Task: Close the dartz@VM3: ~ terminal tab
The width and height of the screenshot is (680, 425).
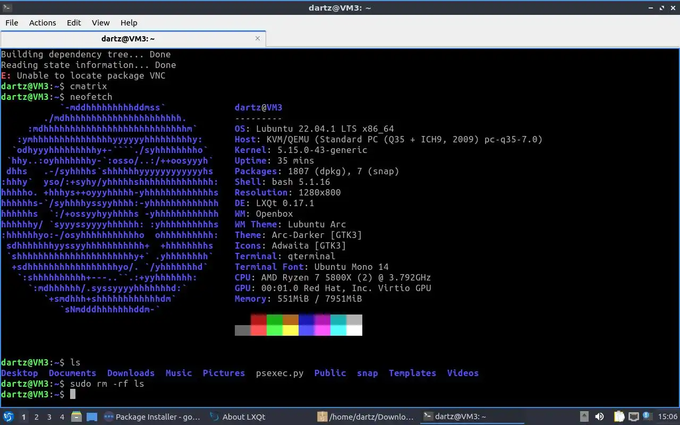Action: point(258,38)
